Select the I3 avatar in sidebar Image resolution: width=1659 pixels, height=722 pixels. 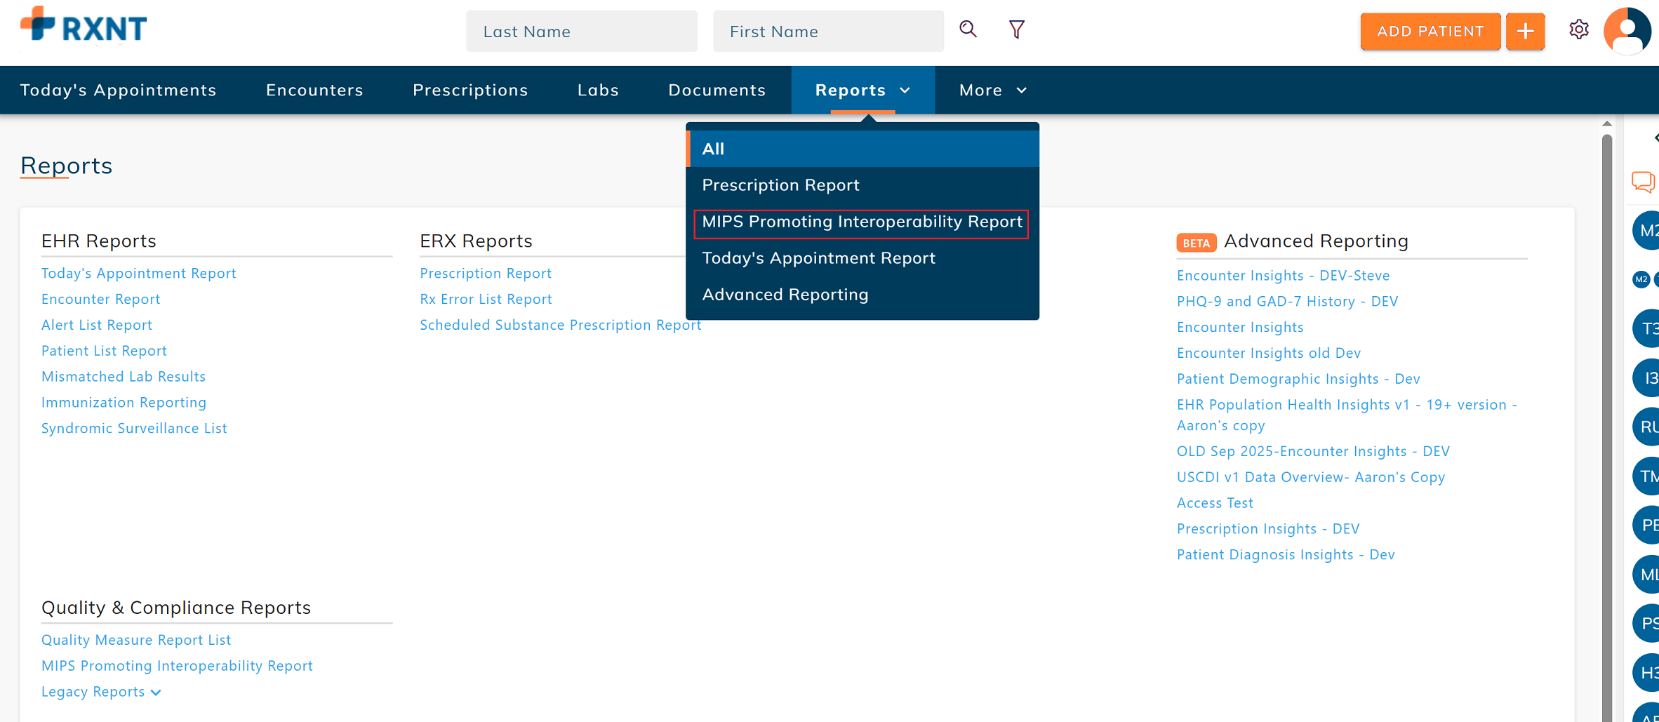[1646, 377]
